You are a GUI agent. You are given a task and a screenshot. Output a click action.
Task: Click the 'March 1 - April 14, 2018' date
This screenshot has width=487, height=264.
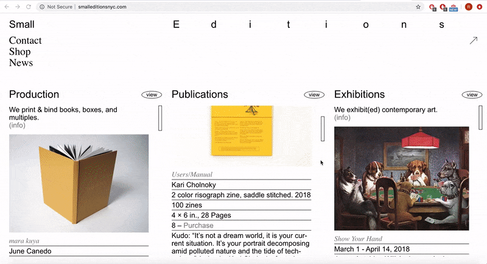pyautogui.click(x=372, y=249)
